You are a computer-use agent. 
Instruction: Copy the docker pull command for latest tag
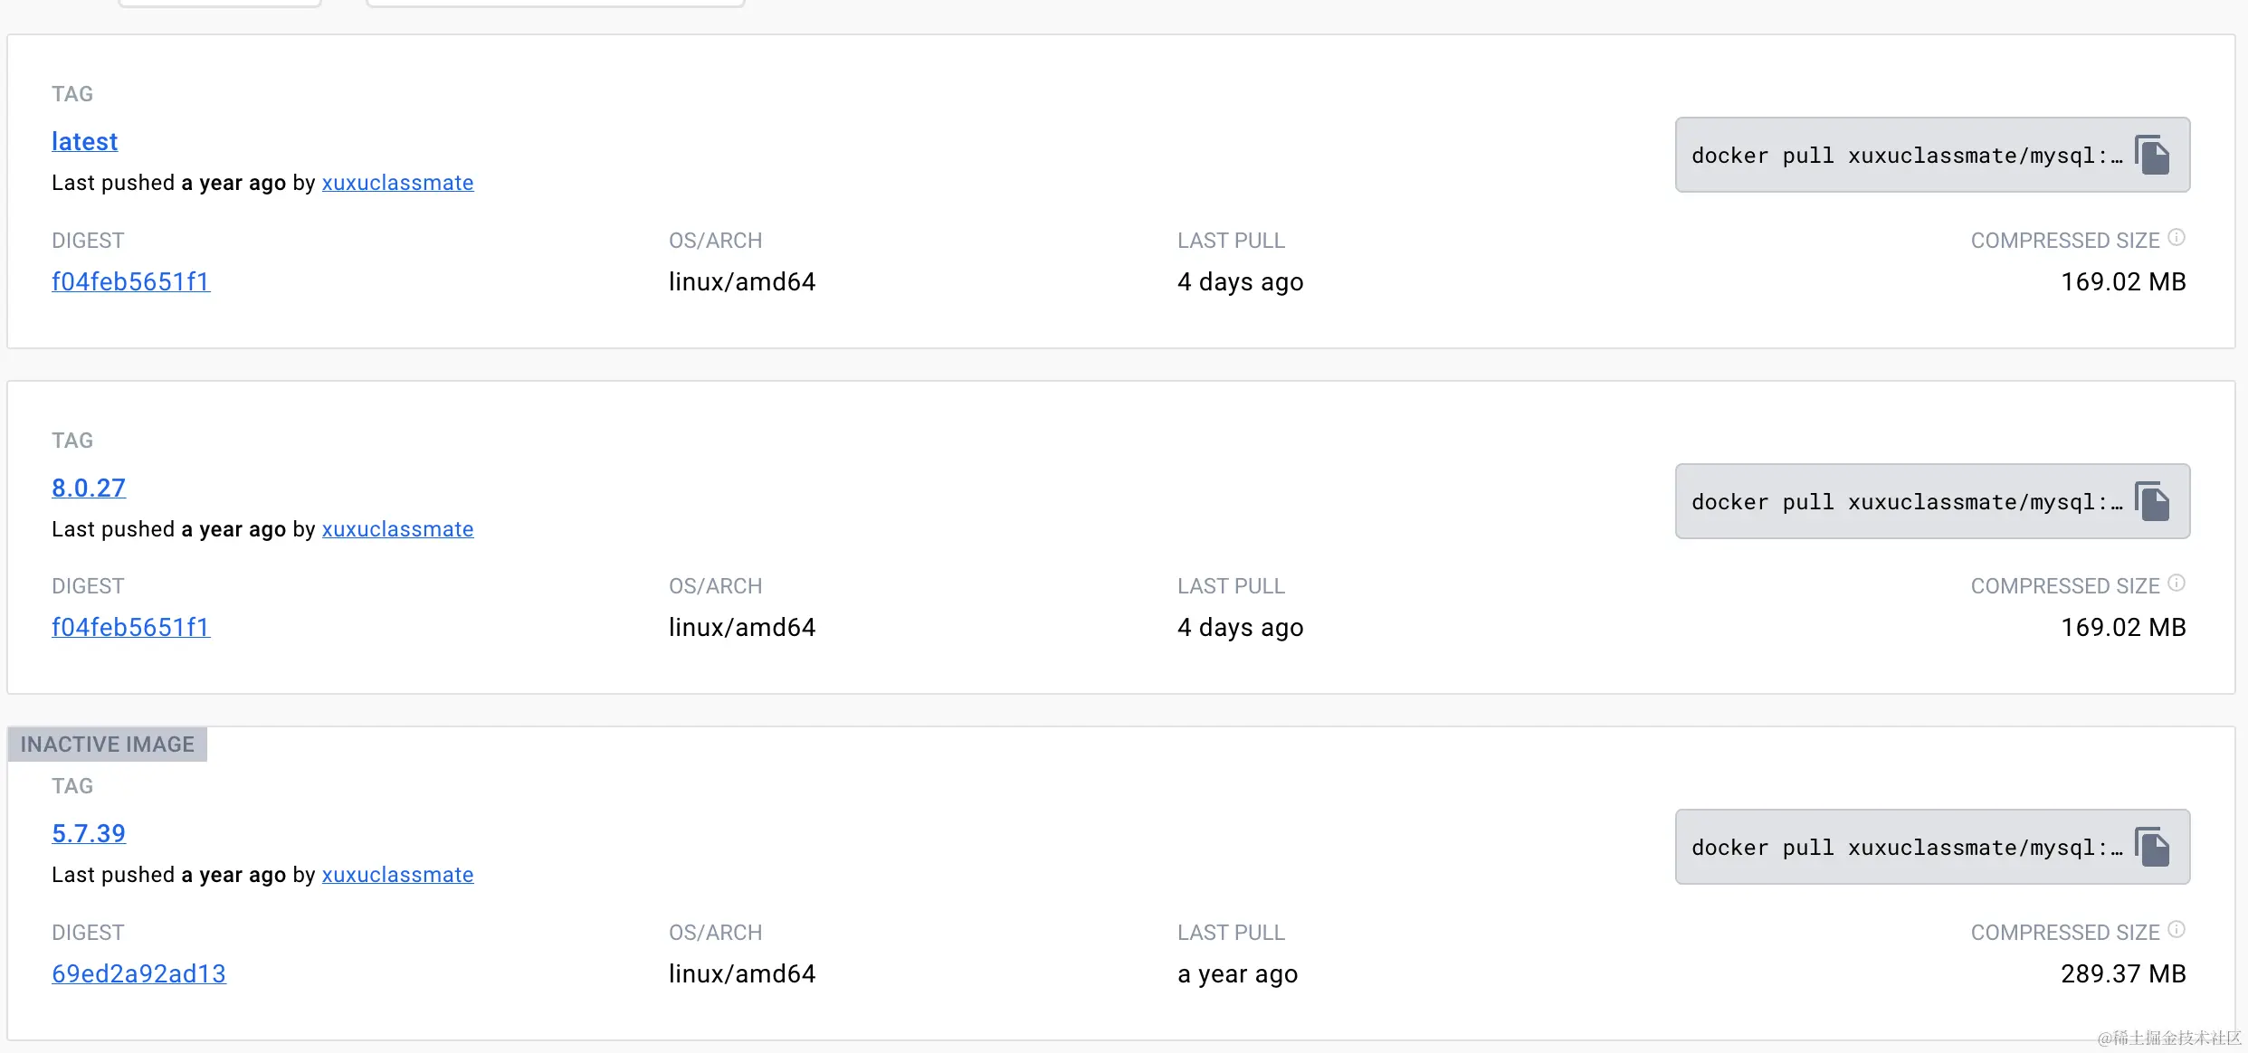pyautogui.click(x=2154, y=155)
